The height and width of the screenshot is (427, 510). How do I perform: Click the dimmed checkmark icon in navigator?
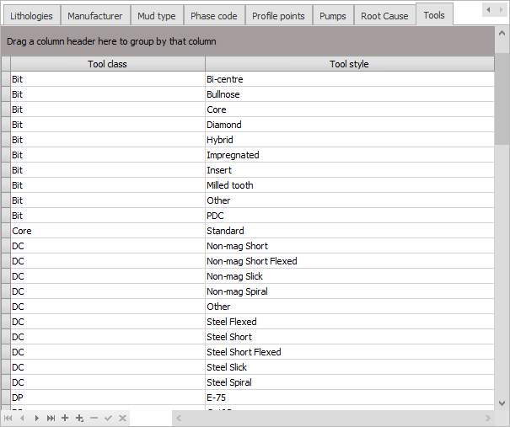pos(108,418)
